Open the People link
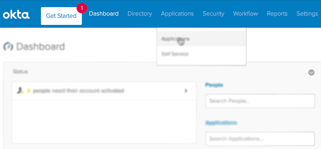Image resolution: width=321 pixels, height=149 pixels. click(214, 85)
